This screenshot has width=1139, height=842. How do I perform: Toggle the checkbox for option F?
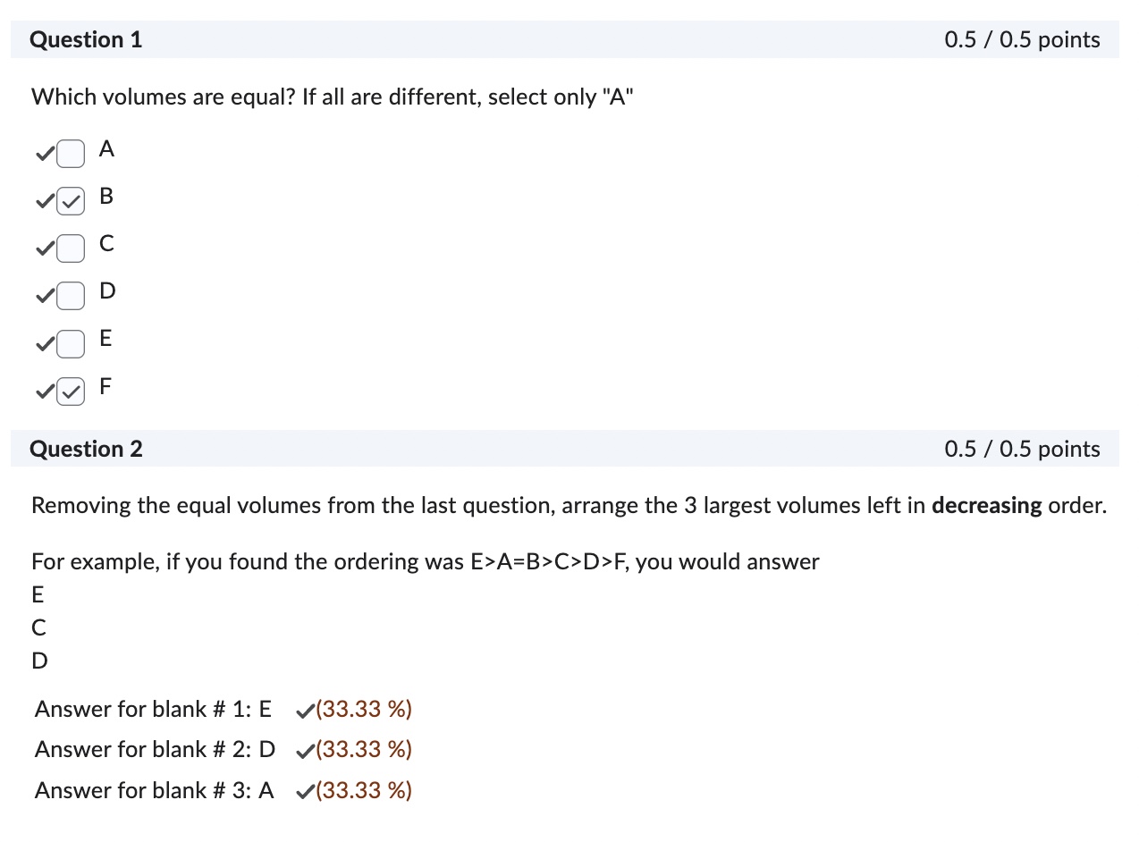coord(71,391)
